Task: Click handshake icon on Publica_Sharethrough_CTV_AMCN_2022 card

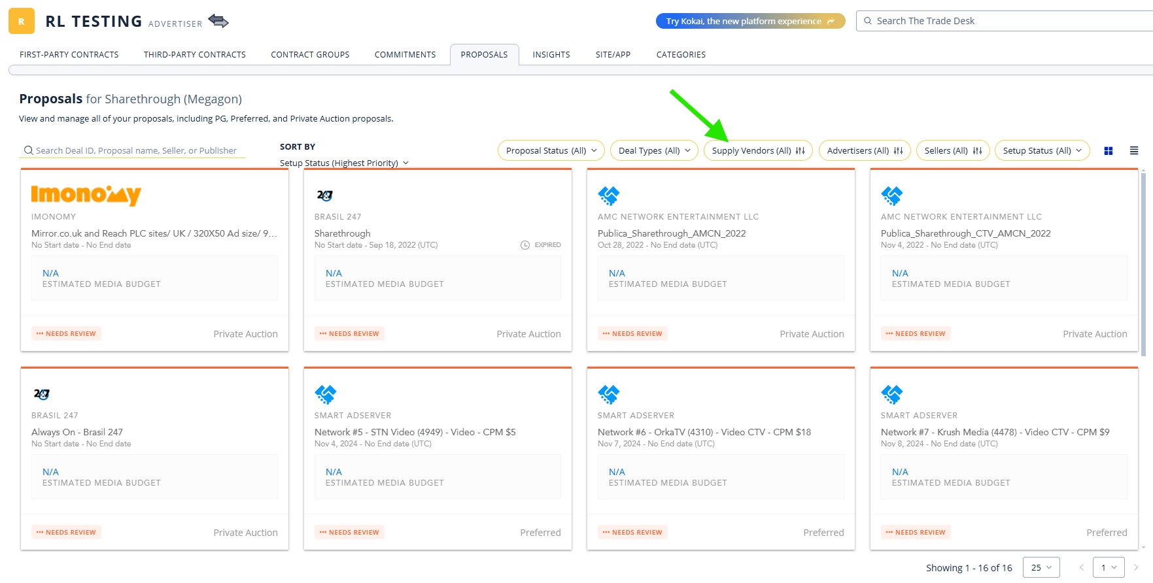Action: click(892, 195)
